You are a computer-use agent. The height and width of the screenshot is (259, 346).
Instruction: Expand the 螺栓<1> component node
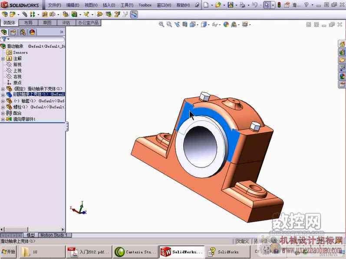[3, 107]
